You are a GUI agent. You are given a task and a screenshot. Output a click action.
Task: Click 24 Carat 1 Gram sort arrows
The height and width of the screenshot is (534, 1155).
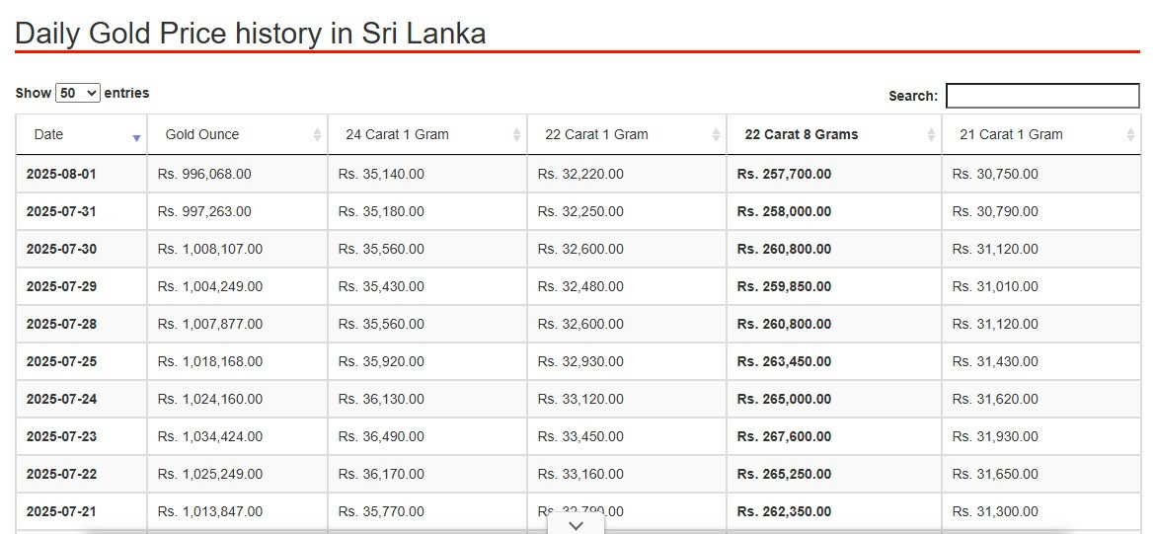click(x=516, y=135)
